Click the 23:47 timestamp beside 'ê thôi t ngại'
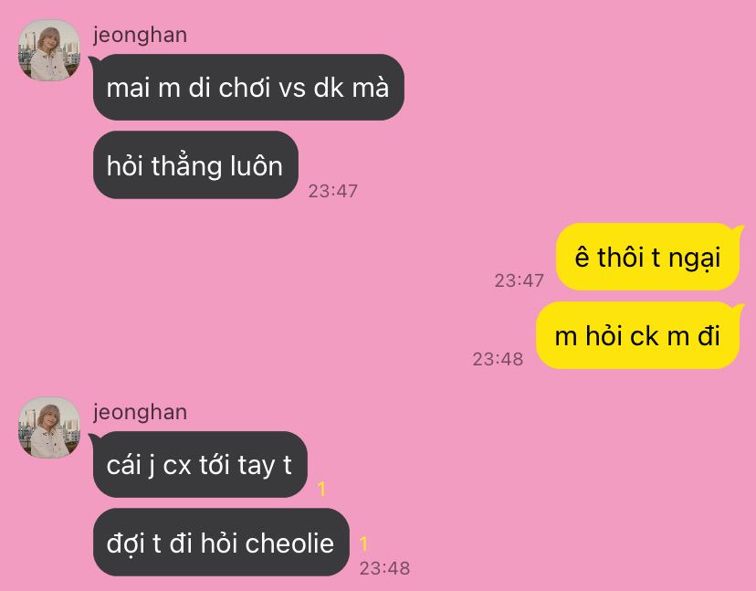Image resolution: width=756 pixels, height=591 pixels. point(520,280)
